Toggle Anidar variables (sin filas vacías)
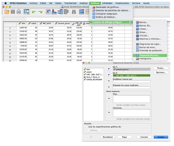The height and width of the screenshot is (146, 174). [115, 105]
